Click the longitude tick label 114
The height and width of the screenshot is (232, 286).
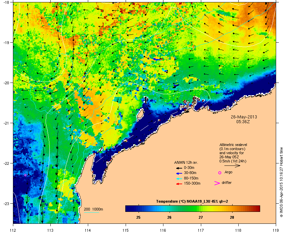(88, 230)
